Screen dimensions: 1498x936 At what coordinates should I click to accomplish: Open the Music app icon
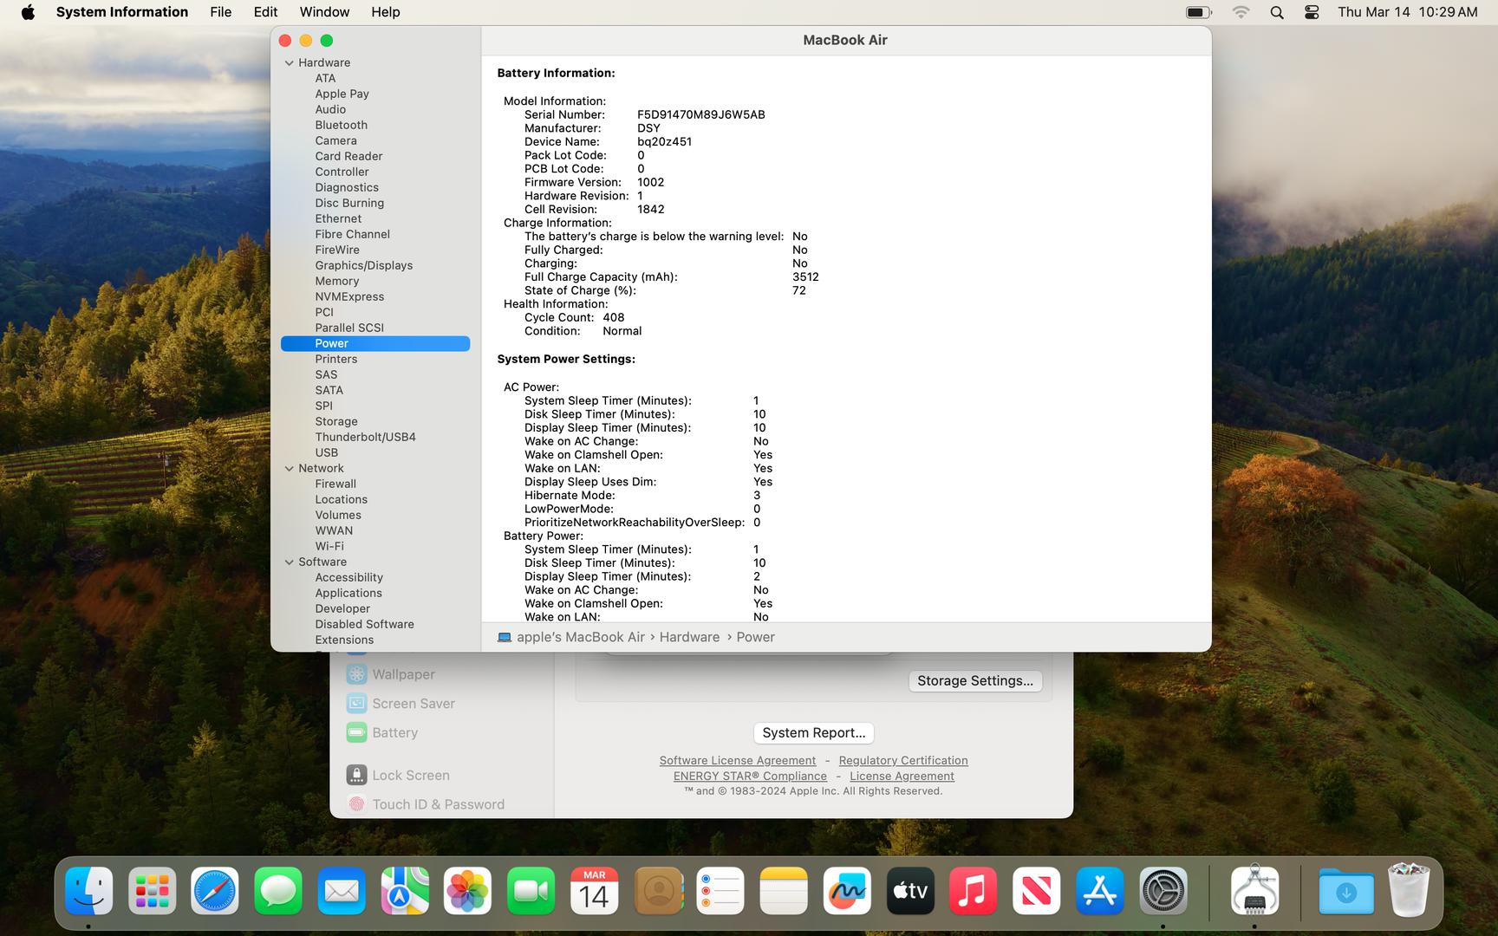click(973, 890)
